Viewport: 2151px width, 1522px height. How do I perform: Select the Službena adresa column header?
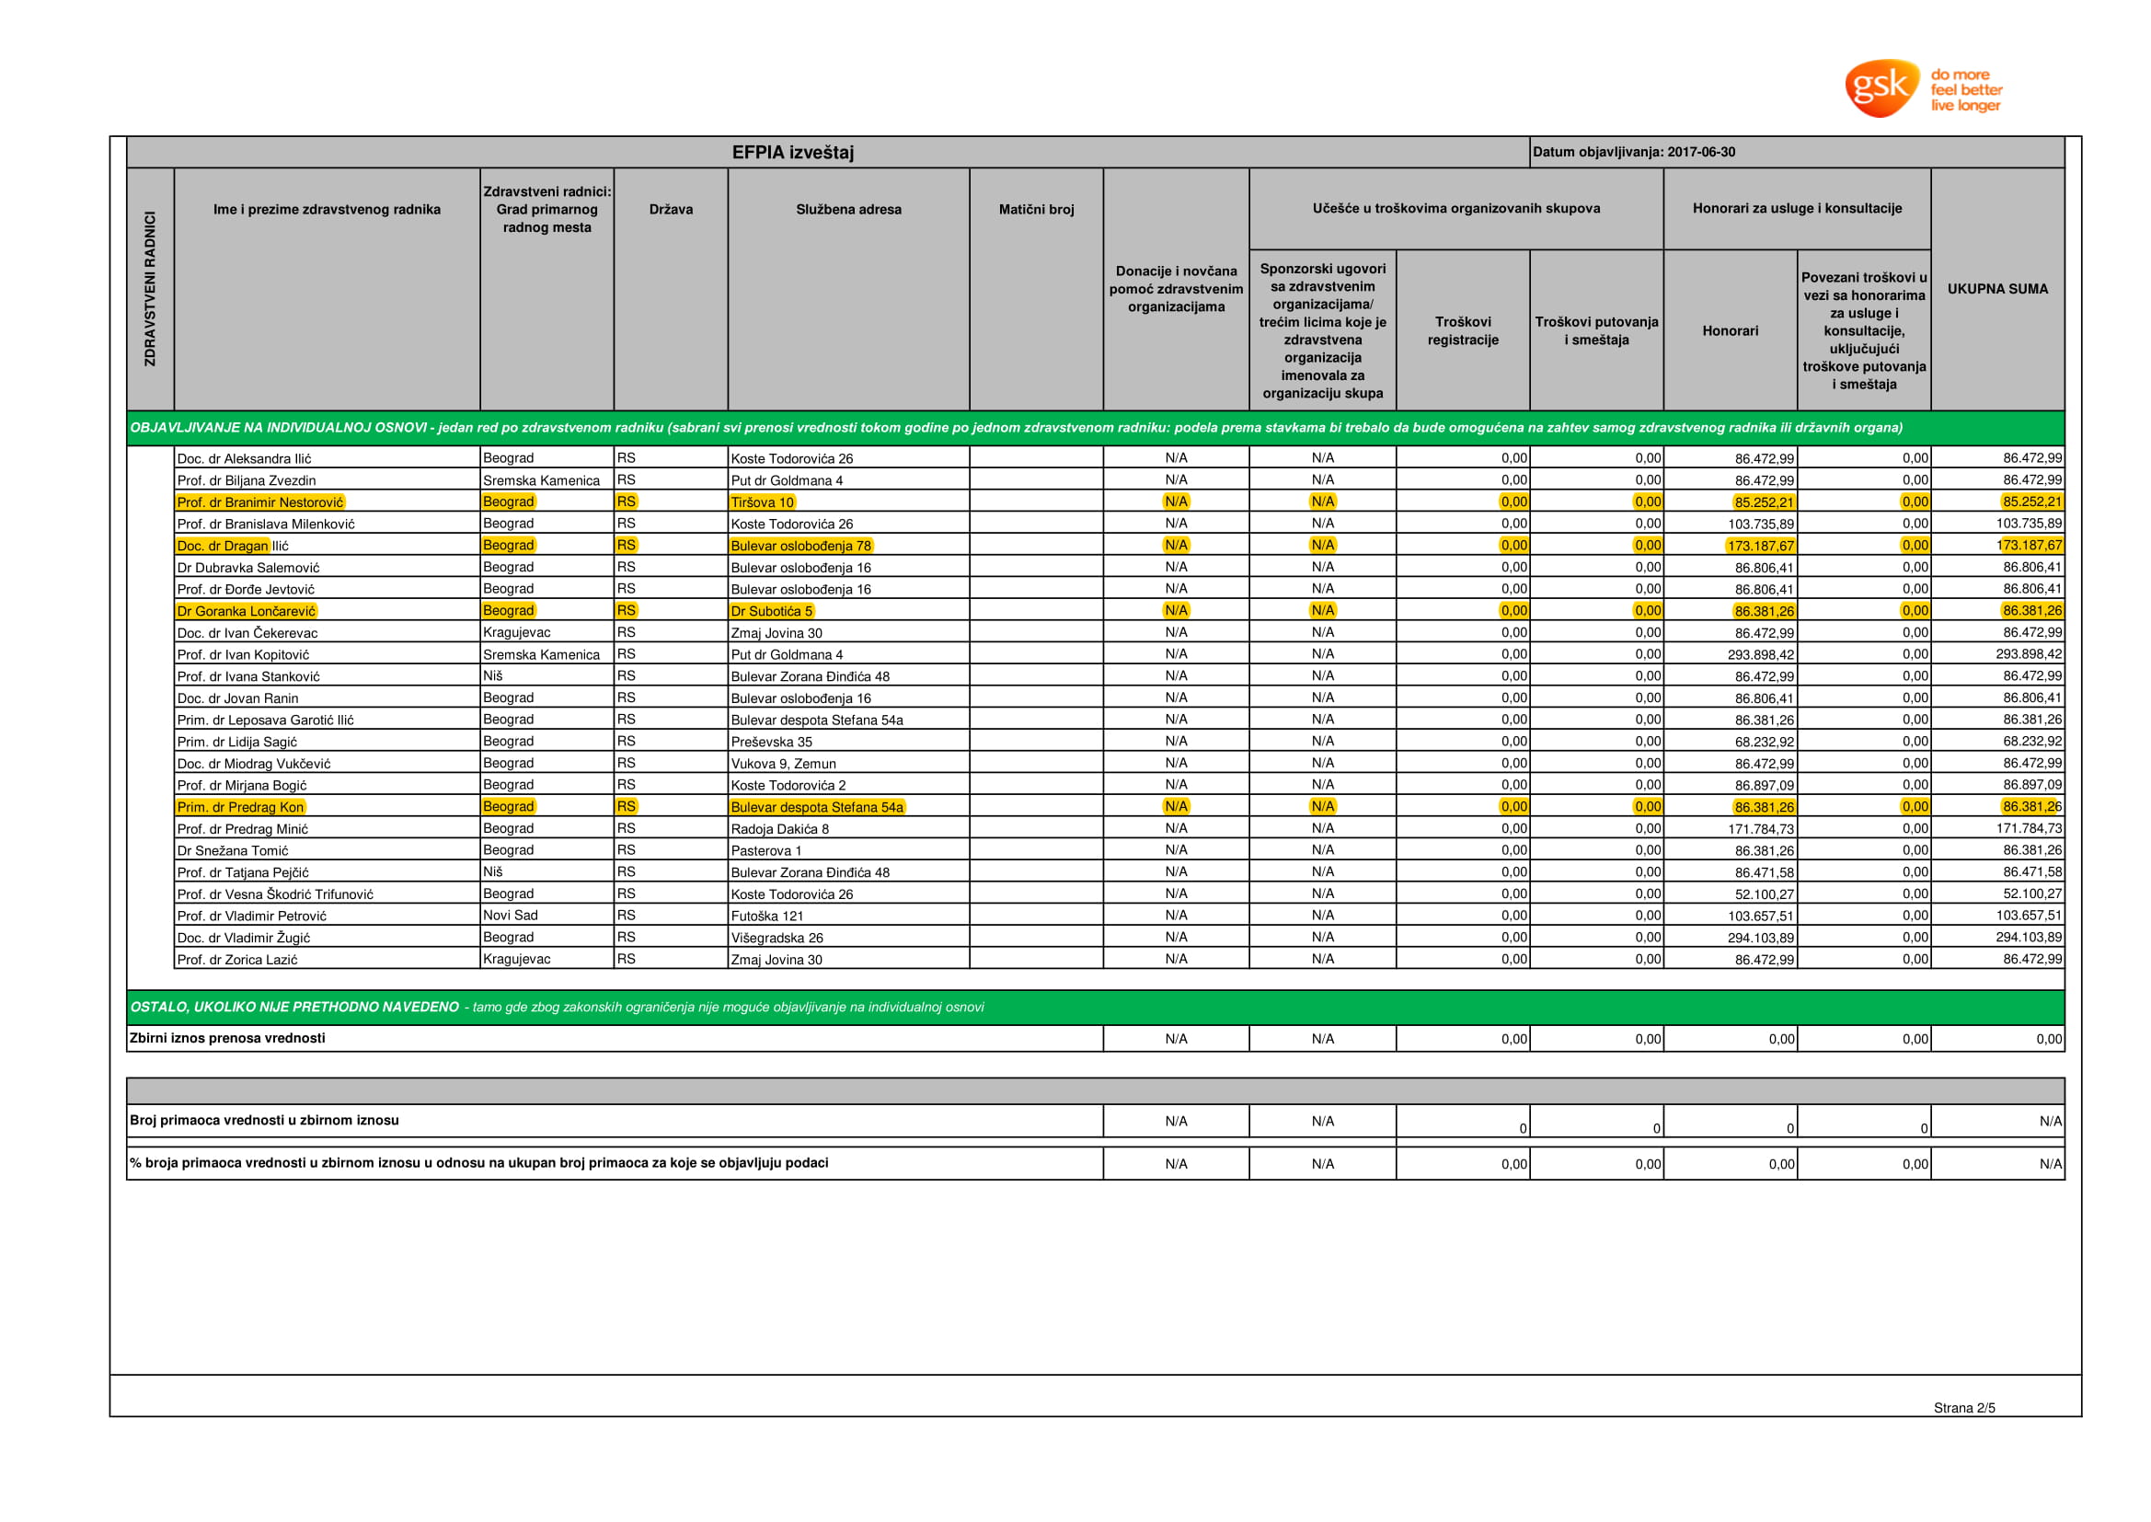click(x=848, y=209)
